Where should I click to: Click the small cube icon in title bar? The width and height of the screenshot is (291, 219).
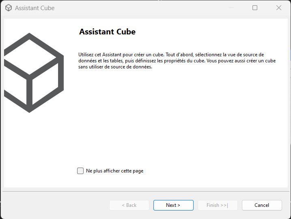pos(9,8)
